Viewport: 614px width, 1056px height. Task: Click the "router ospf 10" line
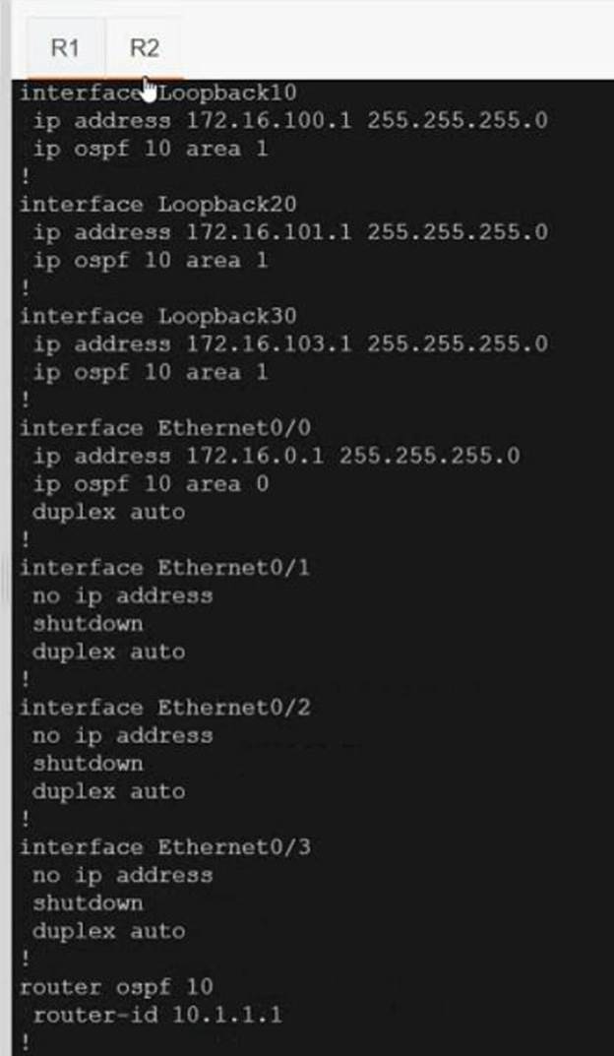coord(115,986)
